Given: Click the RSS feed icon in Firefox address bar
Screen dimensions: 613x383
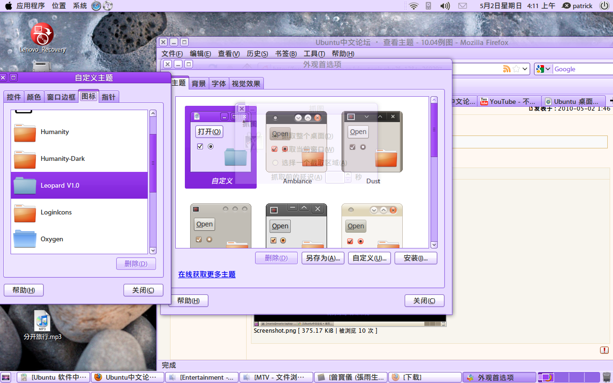Looking at the screenshot, I should point(507,69).
